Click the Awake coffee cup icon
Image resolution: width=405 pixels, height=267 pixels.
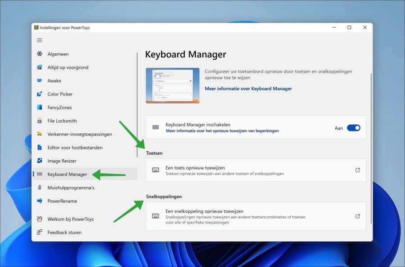[40, 81]
